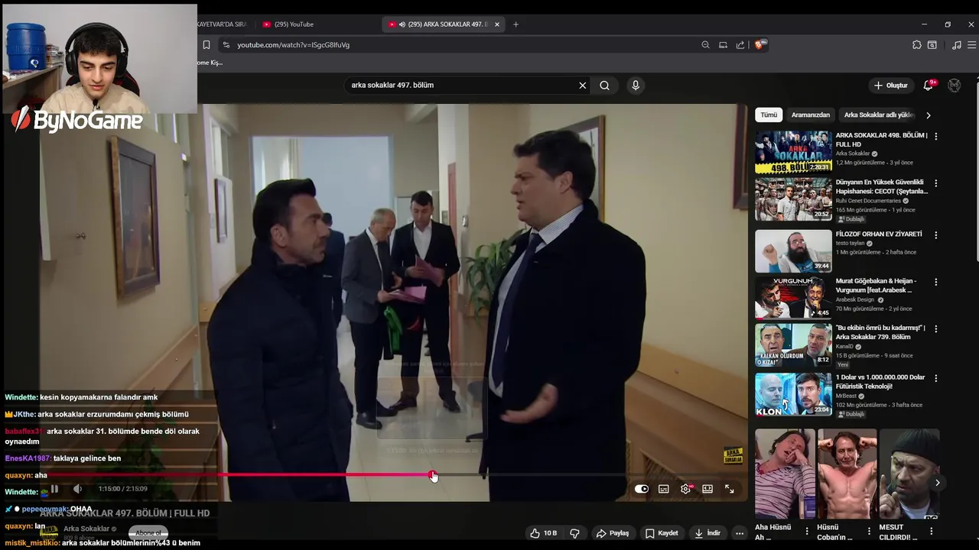Clear the YouTube search box text
The height and width of the screenshot is (550, 979).
pos(583,86)
